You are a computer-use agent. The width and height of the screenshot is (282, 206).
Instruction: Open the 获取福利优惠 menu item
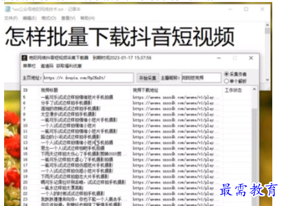[69, 66]
